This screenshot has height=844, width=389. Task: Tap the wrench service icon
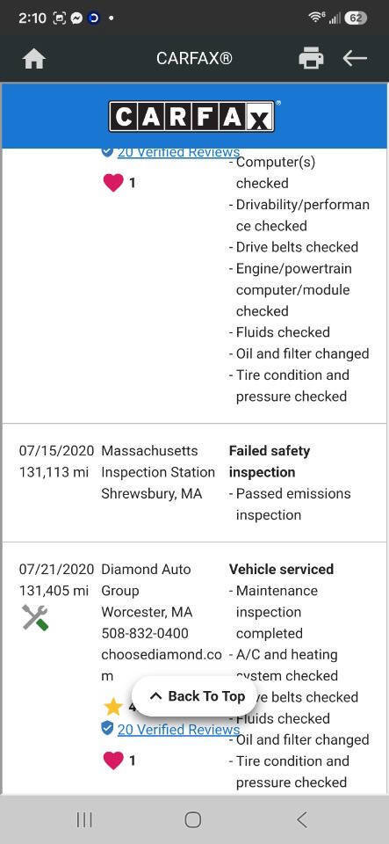[35, 617]
